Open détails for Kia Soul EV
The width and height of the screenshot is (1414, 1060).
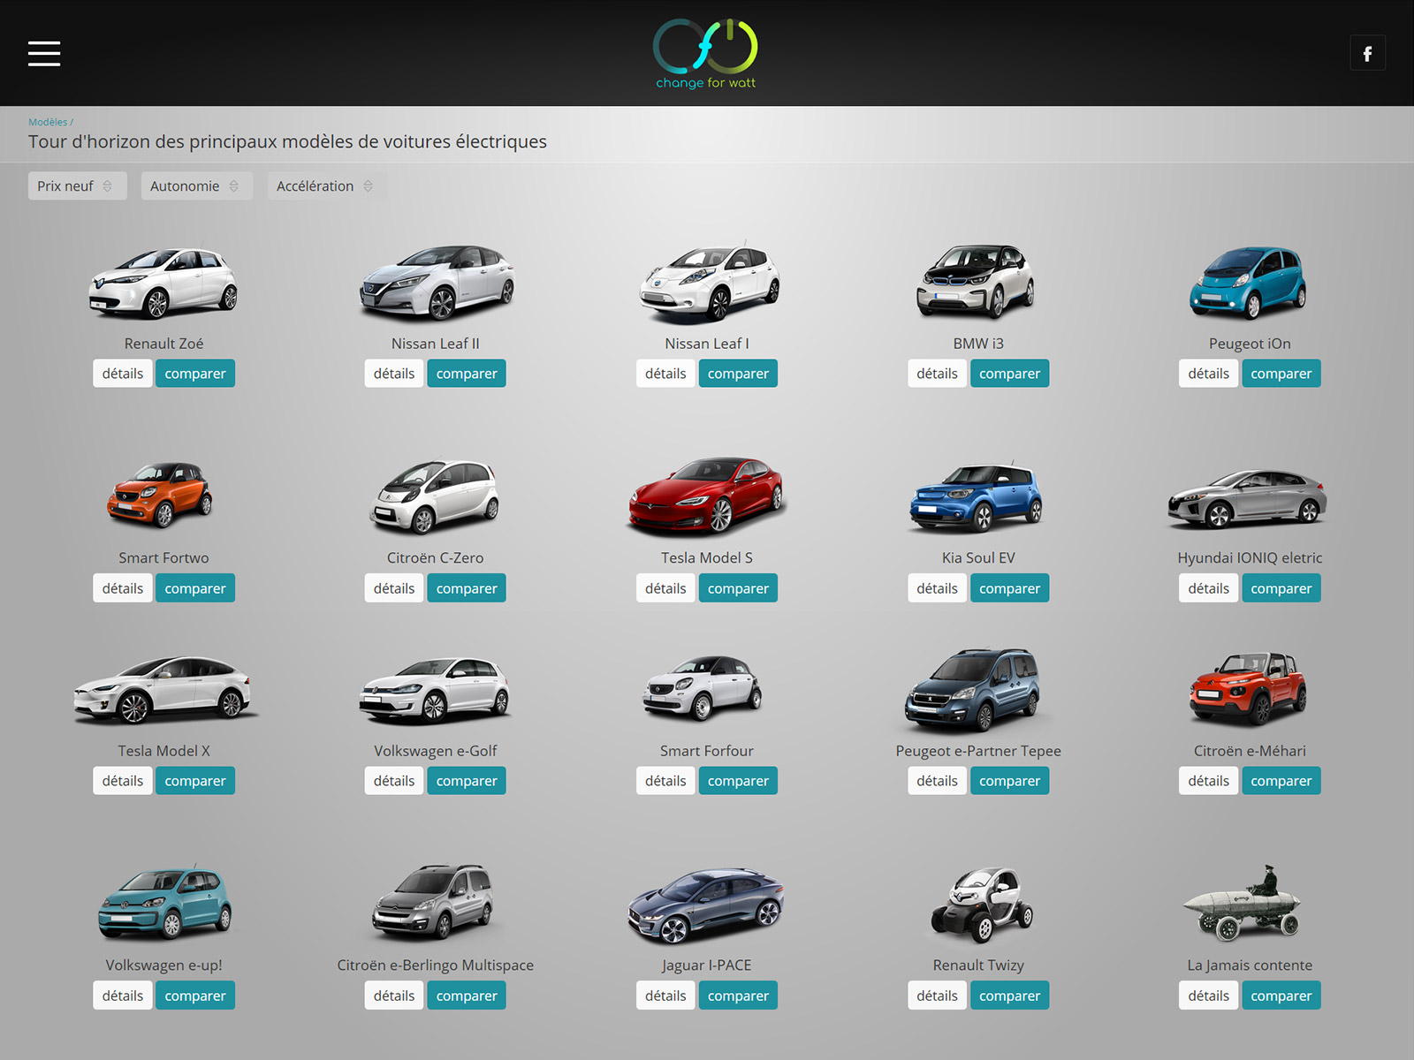(x=937, y=588)
